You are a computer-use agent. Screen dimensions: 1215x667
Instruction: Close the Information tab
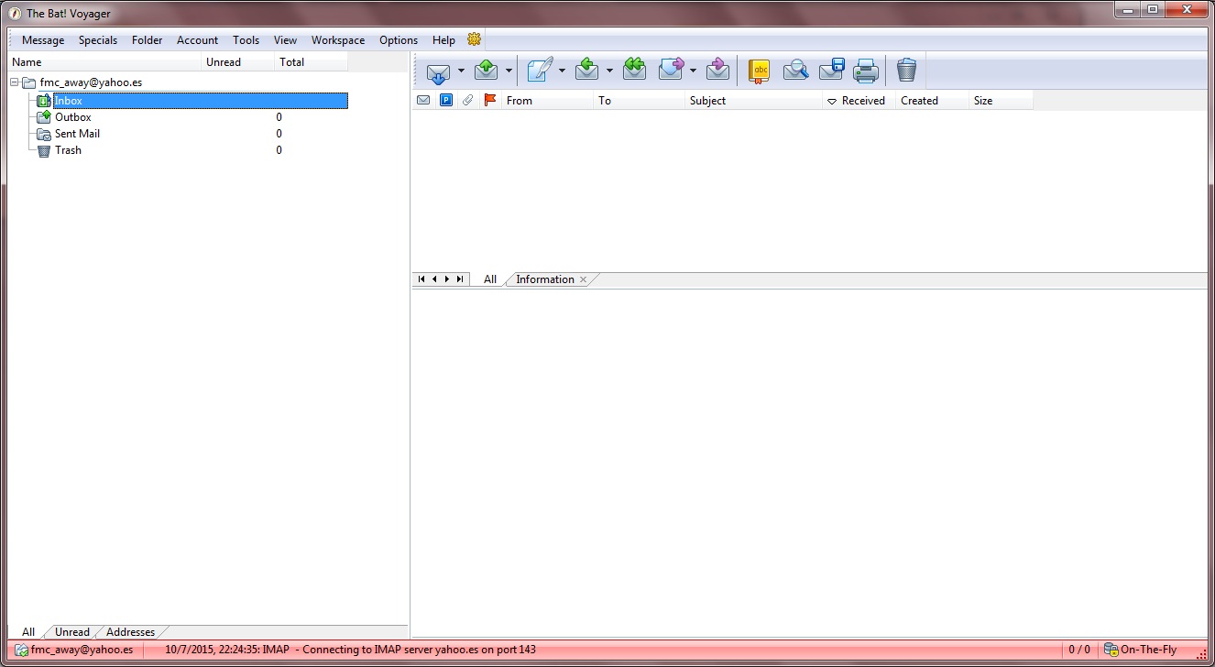583,279
